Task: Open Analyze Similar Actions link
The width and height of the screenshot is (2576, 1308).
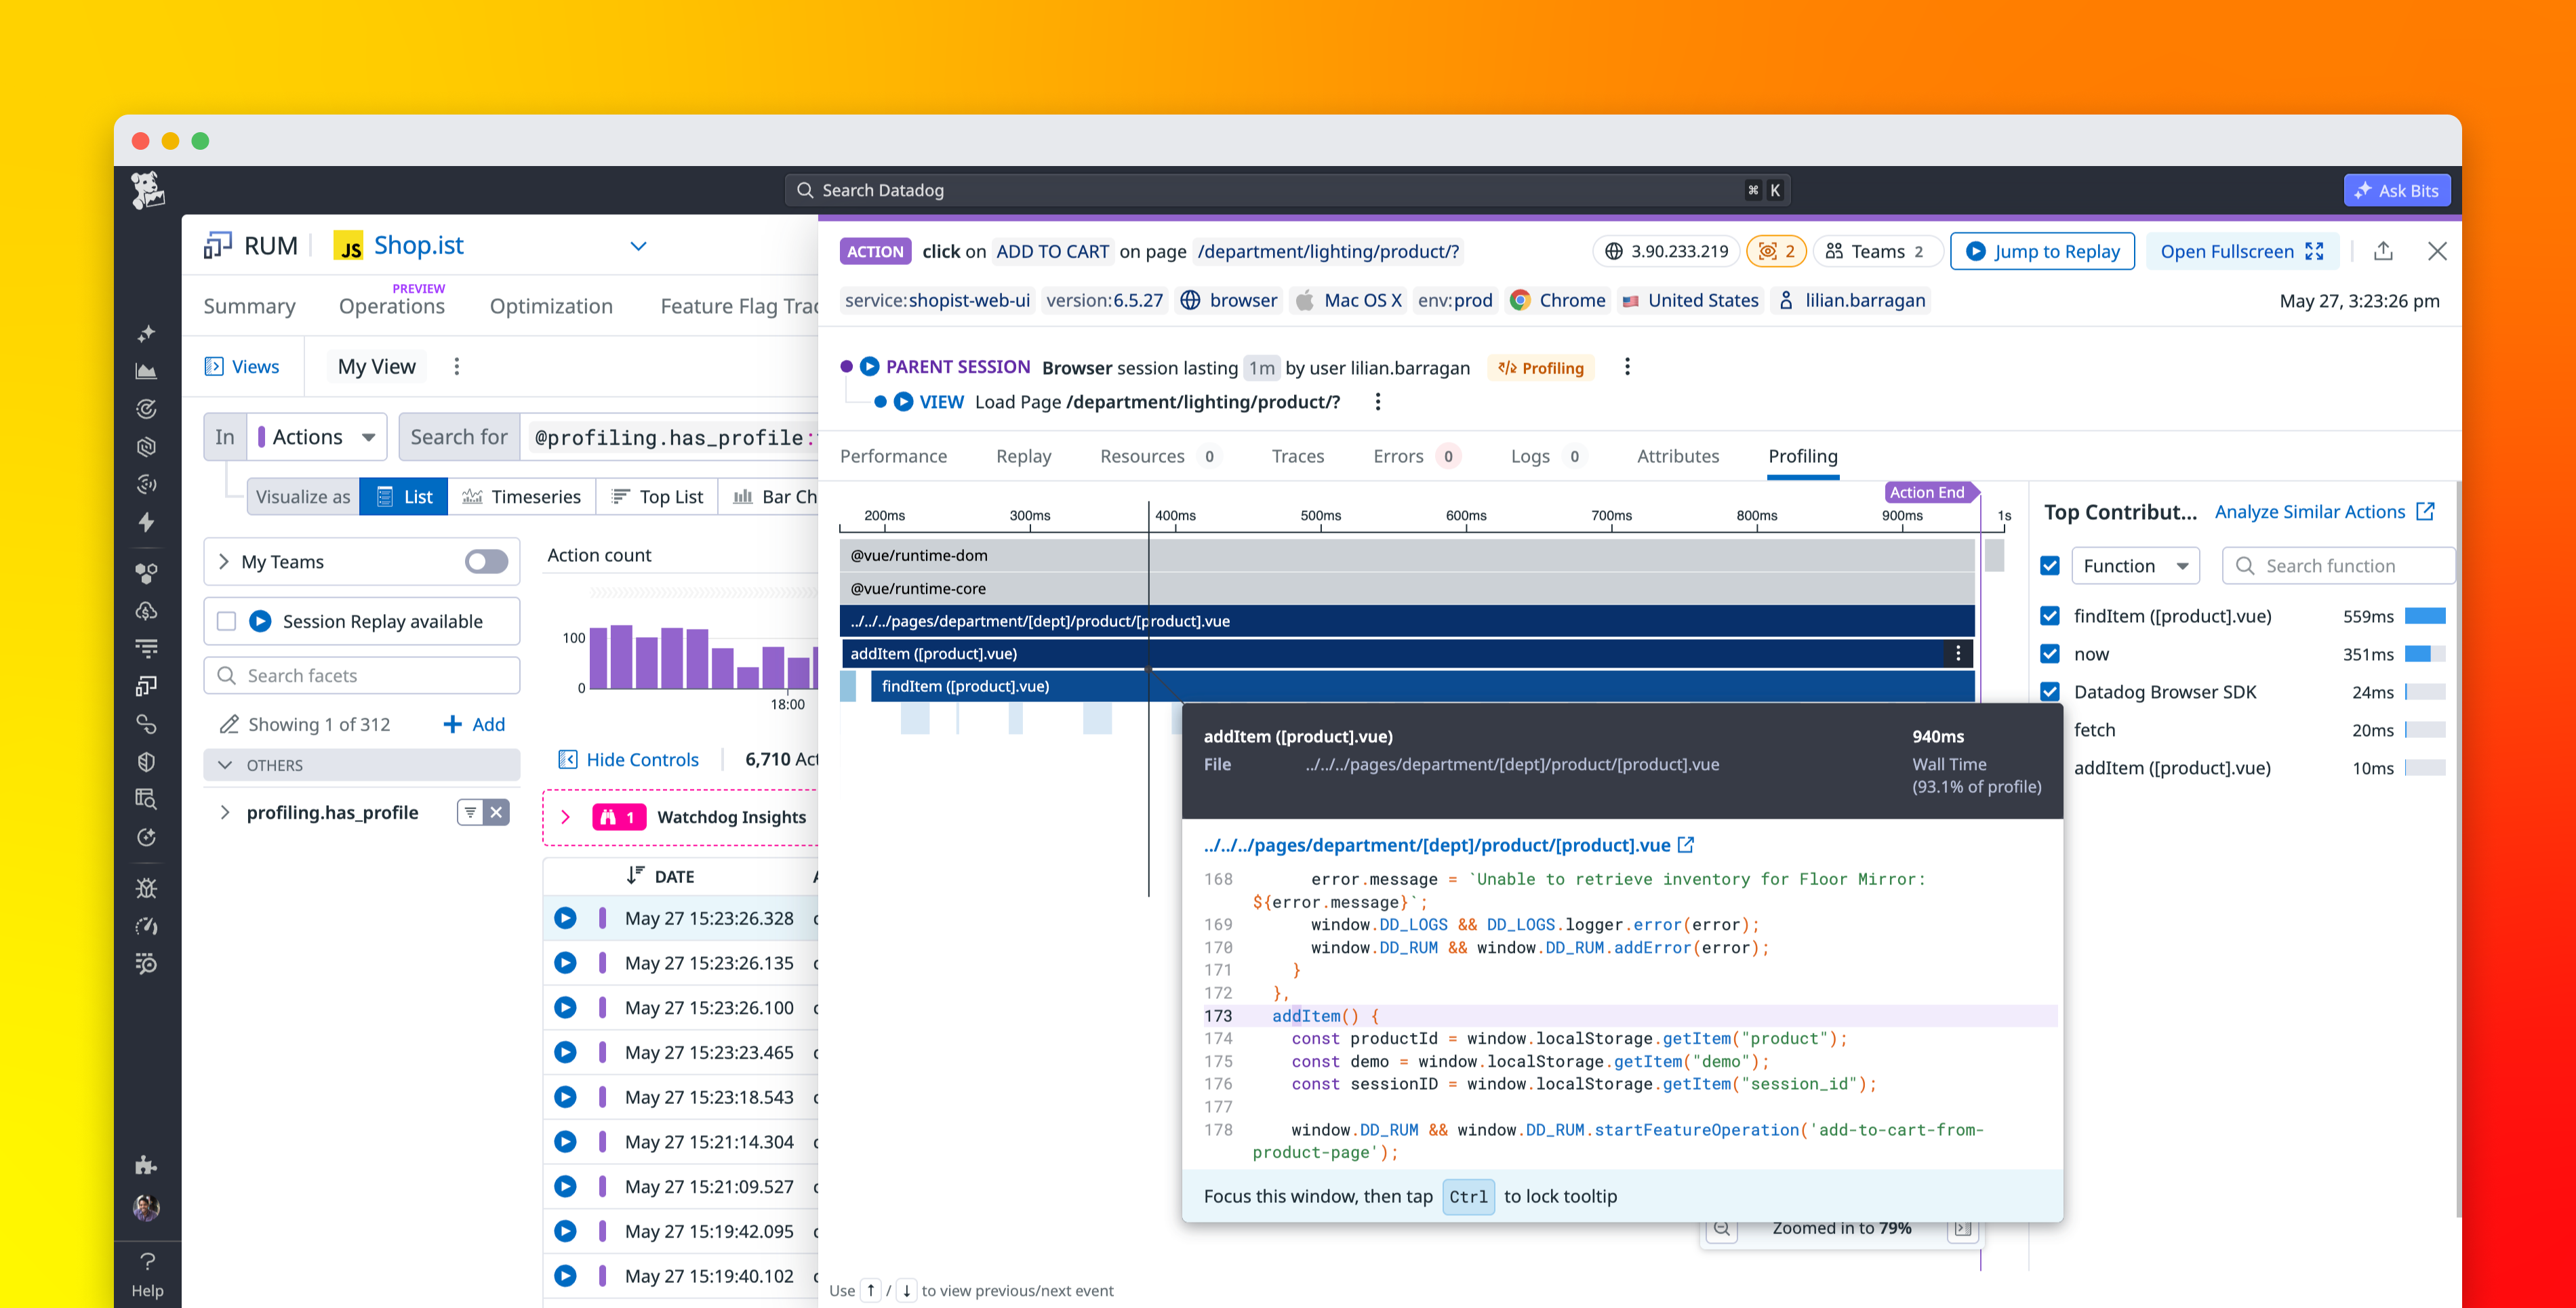Action: (x=2324, y=512)
